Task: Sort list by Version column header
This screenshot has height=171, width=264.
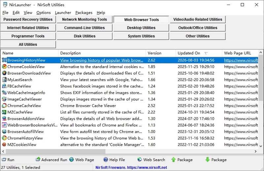Action: pos(161,53)
